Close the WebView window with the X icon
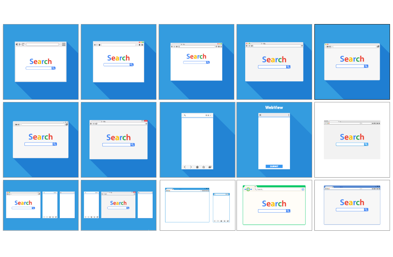The image size is (393, 257). (260, 115)
